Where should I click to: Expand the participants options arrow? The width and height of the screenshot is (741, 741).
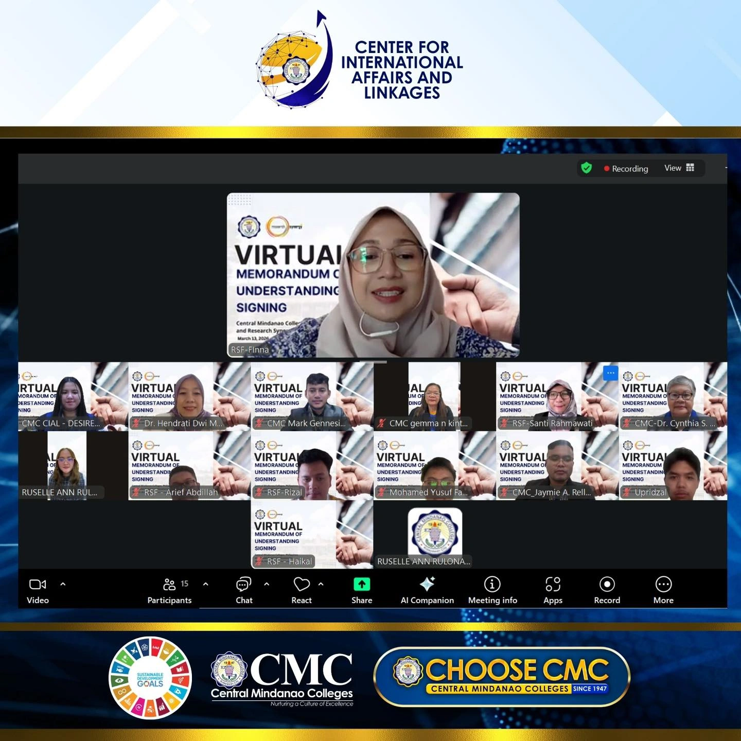coord(206,584)
